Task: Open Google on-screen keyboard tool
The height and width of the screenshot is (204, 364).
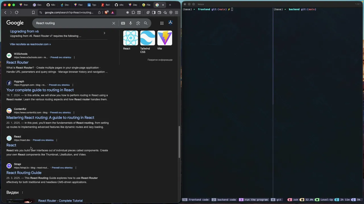Action: 123,23
